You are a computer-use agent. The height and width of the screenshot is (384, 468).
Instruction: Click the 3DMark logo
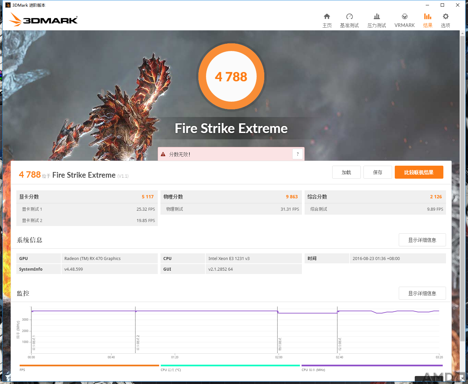pyautogui.click(x=43, y=19)
